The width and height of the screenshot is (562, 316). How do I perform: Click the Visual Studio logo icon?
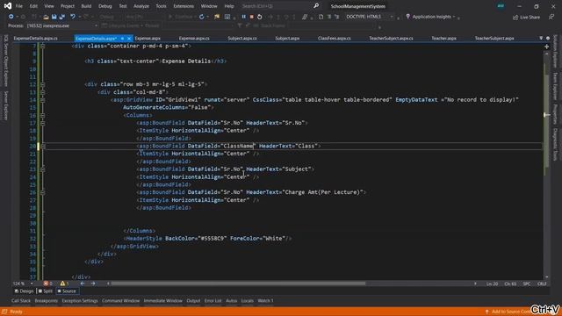(x=8, y=6)
